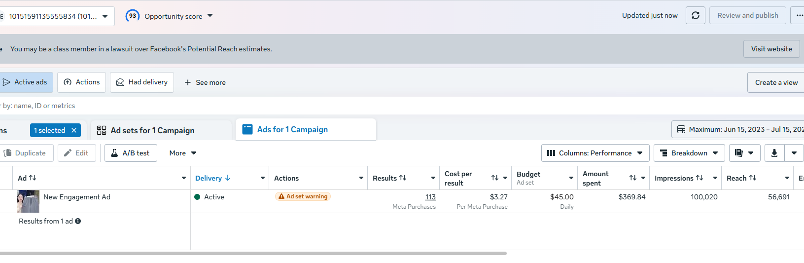This screenshot has height=263, width=804.
Task: Expand Columns: Performance dropdown
Action: [595, 153]
